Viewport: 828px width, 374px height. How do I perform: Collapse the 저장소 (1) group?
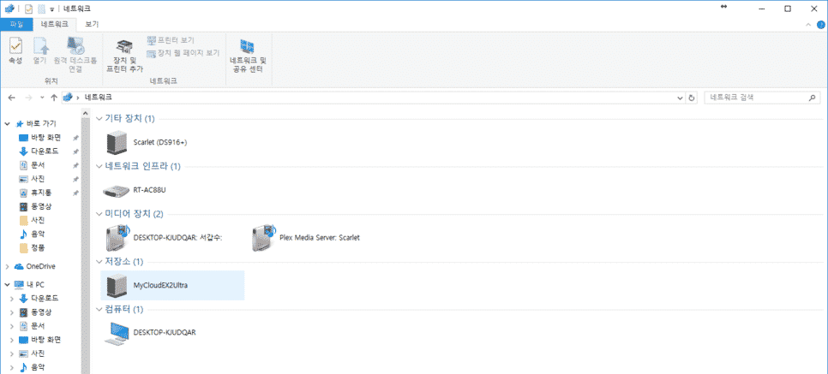tap(99, 262)
